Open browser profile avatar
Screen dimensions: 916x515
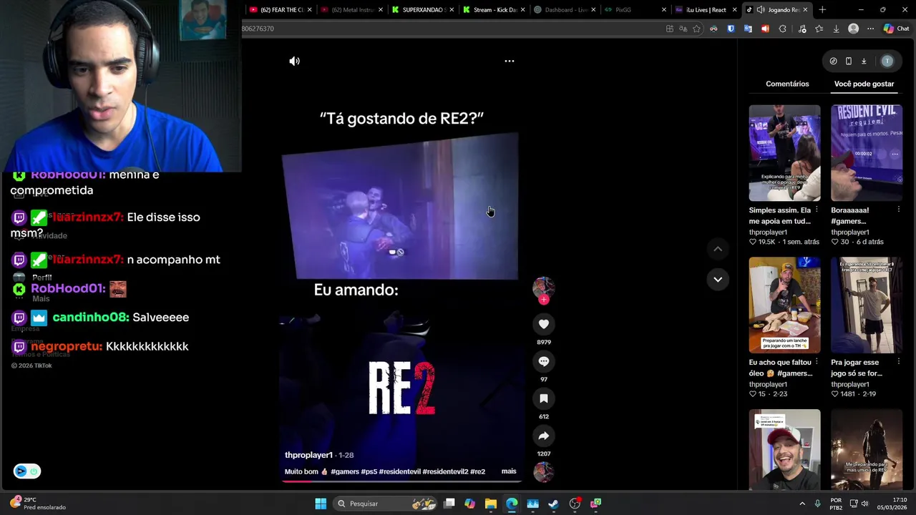coord(853,29)
